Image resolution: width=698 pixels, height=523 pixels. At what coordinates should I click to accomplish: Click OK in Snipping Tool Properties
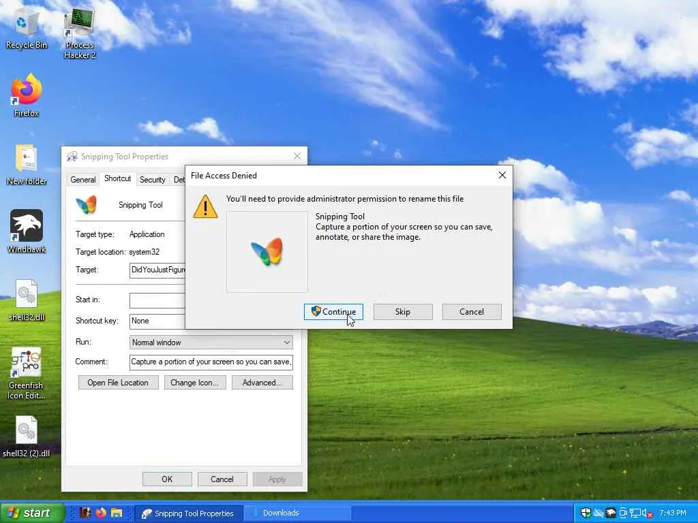tap(167, 479)
